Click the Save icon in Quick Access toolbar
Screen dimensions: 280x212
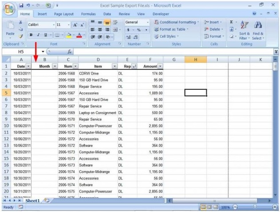click(x=22, y=6)
